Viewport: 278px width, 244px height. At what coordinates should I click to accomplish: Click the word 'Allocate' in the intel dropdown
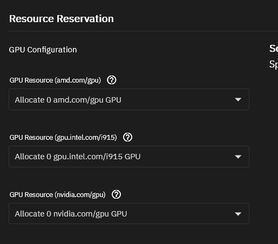tap(30, 157)
